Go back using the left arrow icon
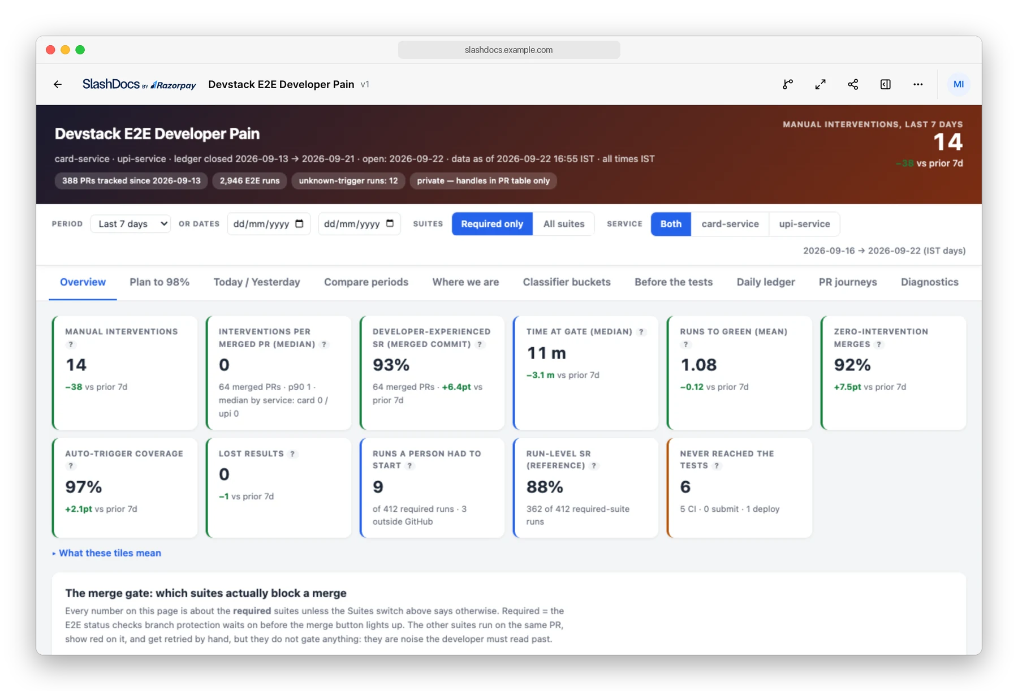This screenshot has height=691, width=1018. click(x=58, y=84)
